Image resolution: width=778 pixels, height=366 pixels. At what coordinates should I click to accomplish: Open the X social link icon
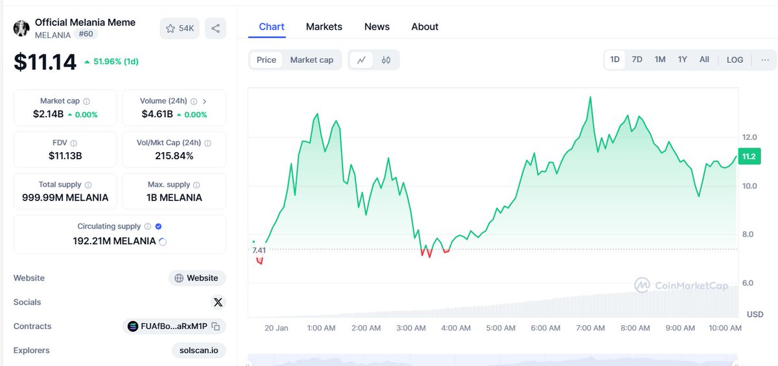[218, 303]
